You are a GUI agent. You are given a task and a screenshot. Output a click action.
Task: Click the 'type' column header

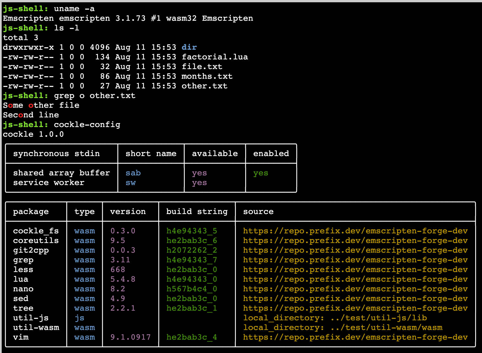coord(85,212)
